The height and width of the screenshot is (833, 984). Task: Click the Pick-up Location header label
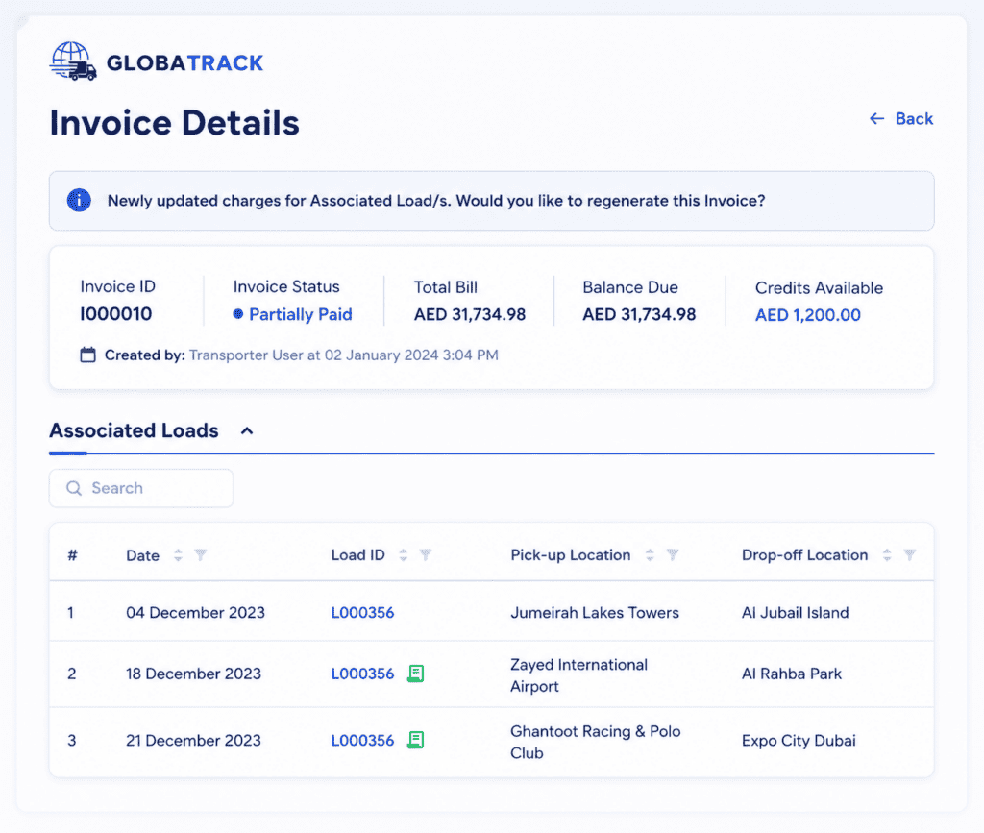coord(571,555)
